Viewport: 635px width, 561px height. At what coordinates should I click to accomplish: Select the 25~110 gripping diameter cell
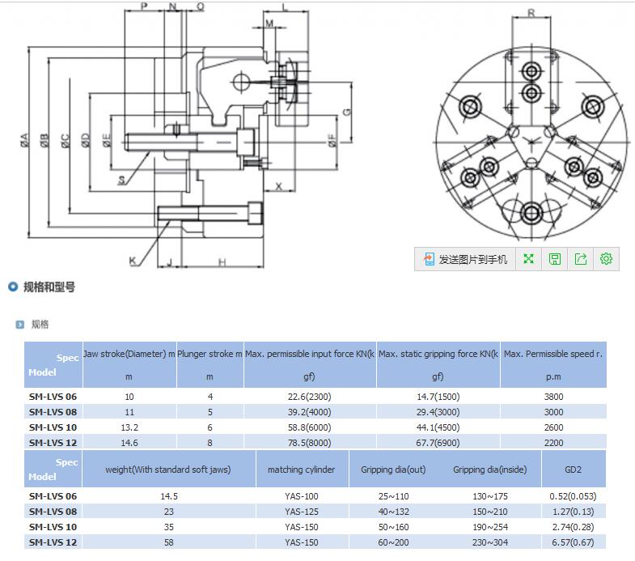pyautogui.click(x=394, y=496)
